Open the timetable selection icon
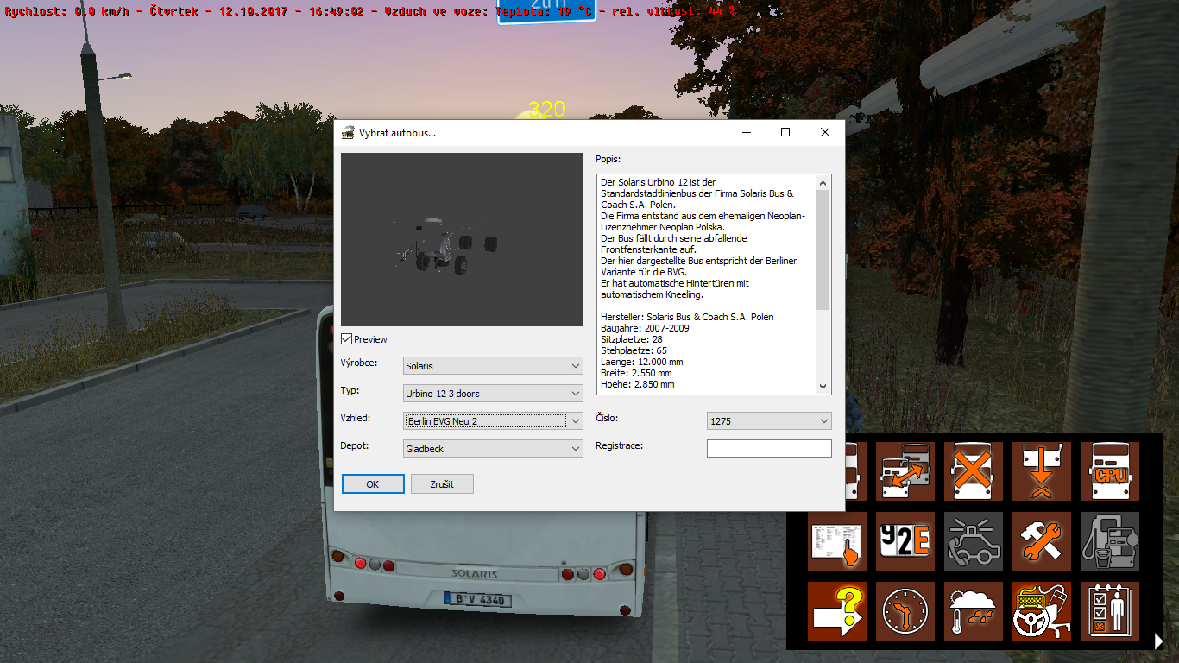This screenshot has height=663, width=1179. click(x=837, y=541)
